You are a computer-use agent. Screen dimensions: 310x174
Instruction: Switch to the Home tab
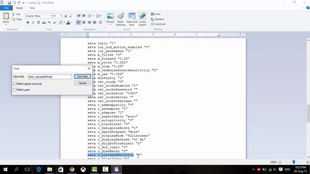tap(19, 8)
